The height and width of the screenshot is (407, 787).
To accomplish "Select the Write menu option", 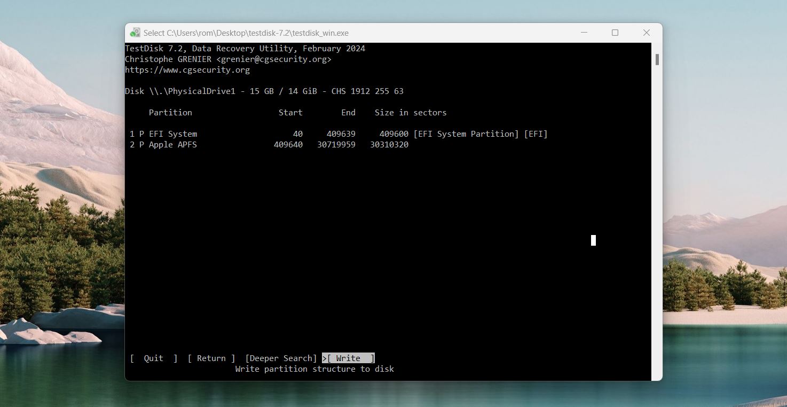I will tap(348, 358).
